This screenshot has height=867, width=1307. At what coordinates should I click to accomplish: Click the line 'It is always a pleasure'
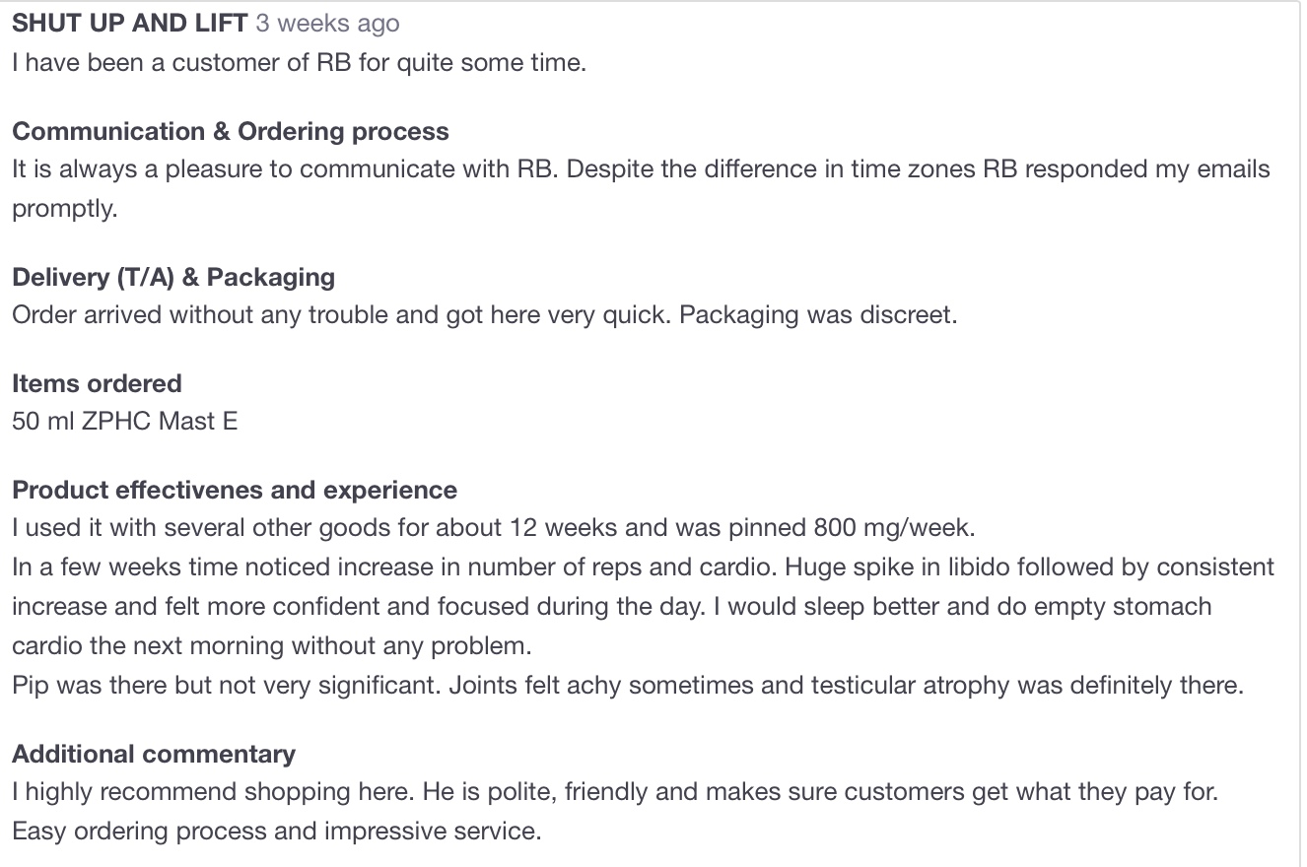click(641, 169)
